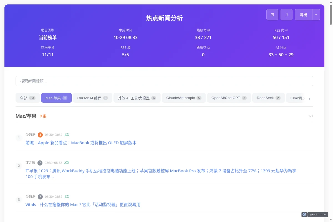The width and height of the screenshot is (333, 222).
Task: Open the IT早报 1029 article link
Action: pyautogui.click(x=161, y=174)
